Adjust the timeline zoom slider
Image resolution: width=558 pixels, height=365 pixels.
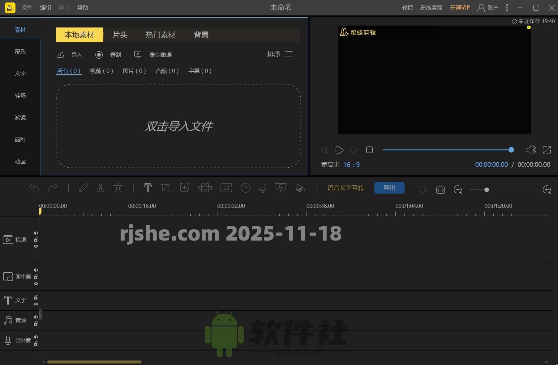487,190
